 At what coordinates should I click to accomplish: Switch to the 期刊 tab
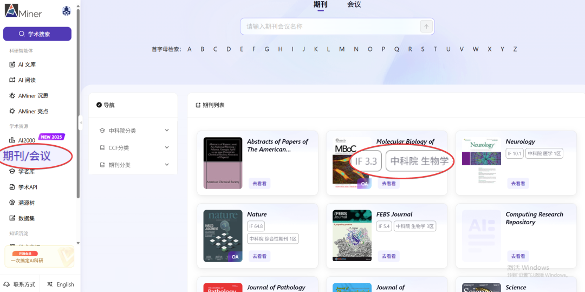click(321, 4)
